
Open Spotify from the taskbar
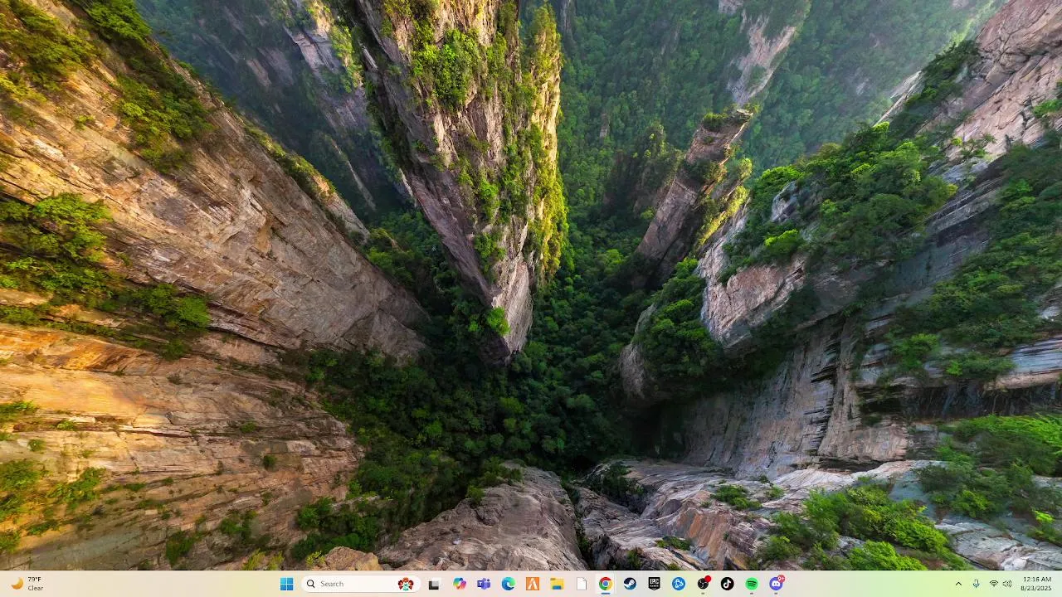[x=752, y=584]
